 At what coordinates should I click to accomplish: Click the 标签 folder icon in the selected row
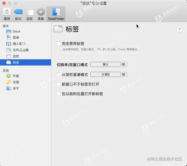pos(8,62)
